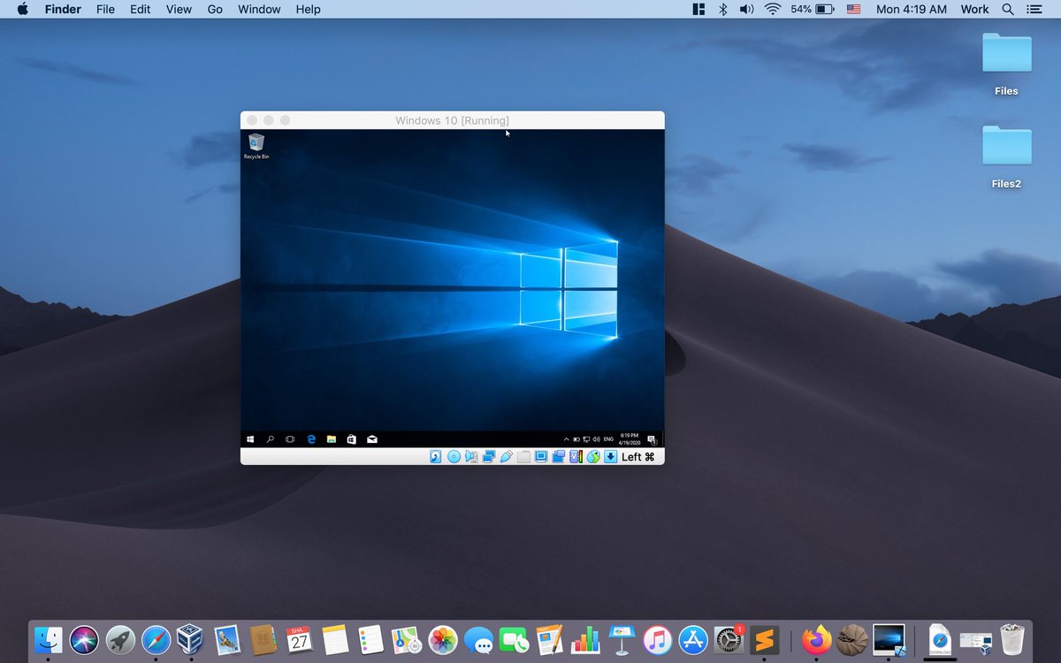Open the Apple menu

pos(22,9)
